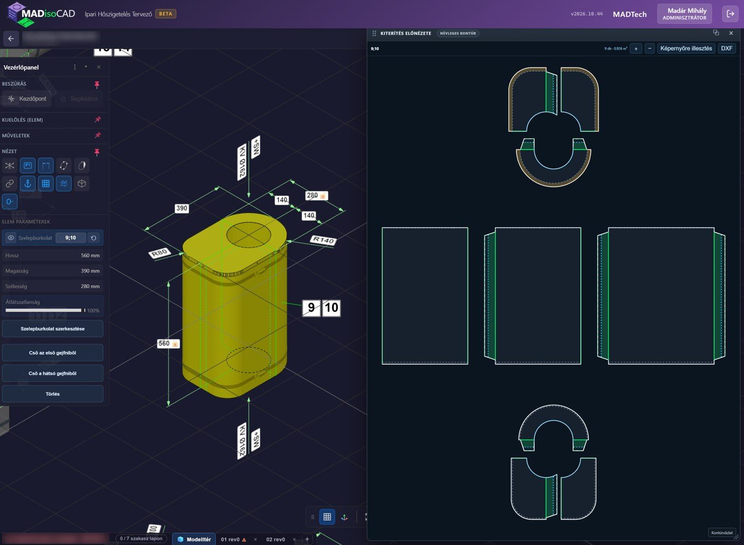Open the 02 rev0 tab
Image resolution: width=744 pixels, height=545 pixels.
coord(275,539)
